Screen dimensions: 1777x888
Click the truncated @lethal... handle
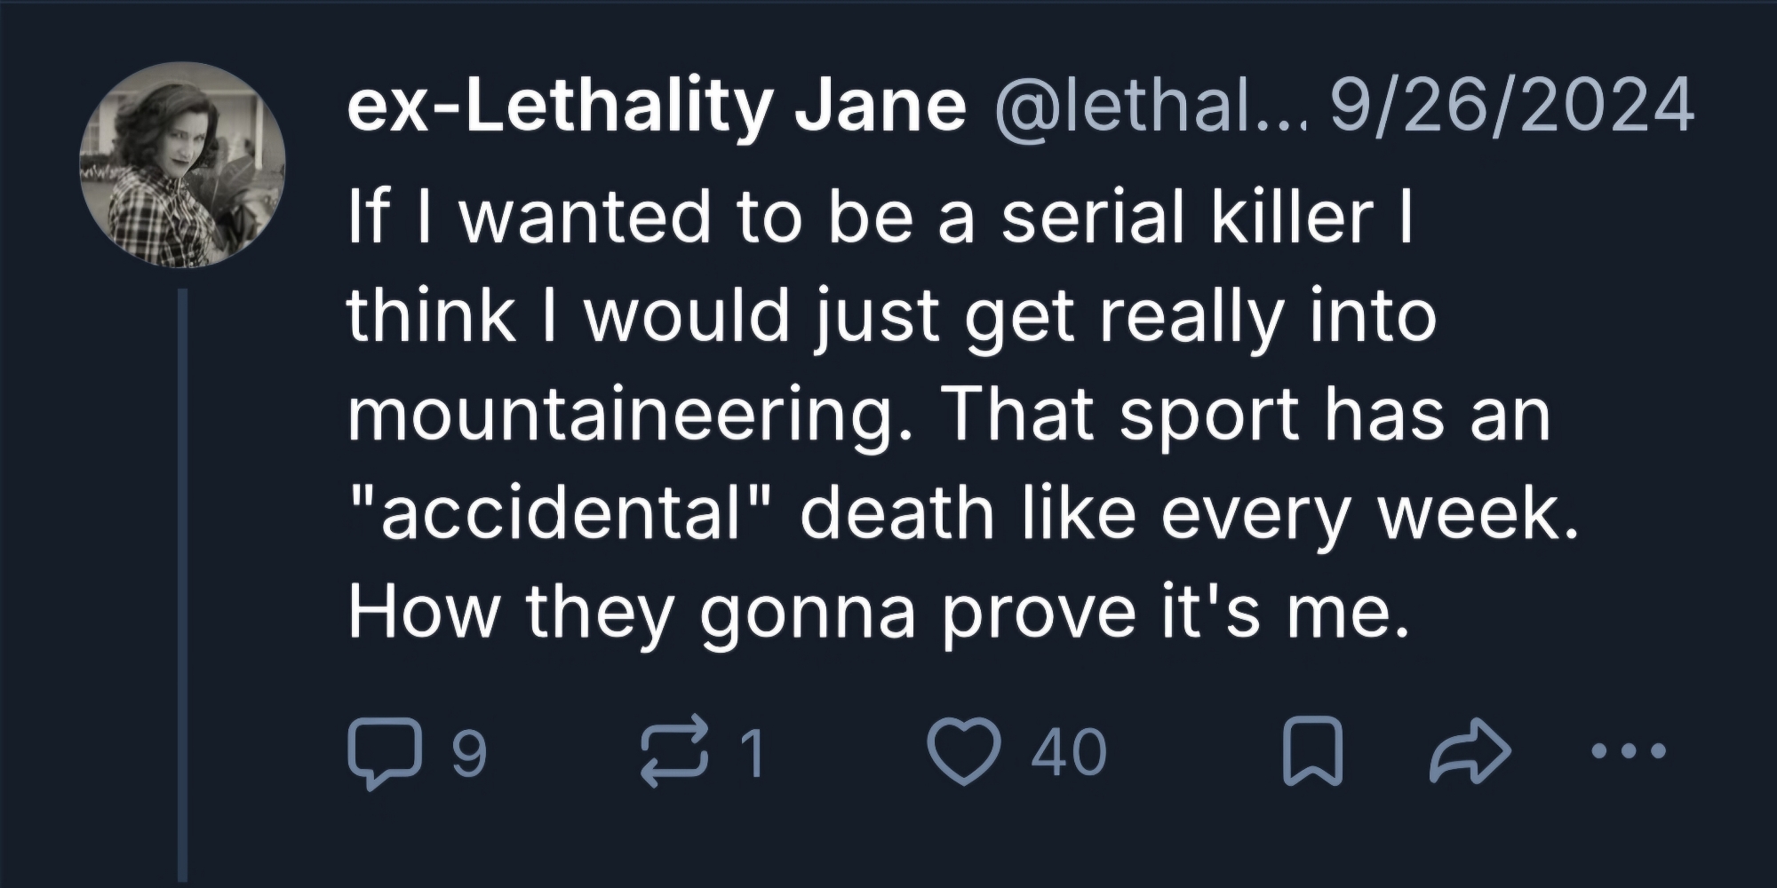(1146, 107)
